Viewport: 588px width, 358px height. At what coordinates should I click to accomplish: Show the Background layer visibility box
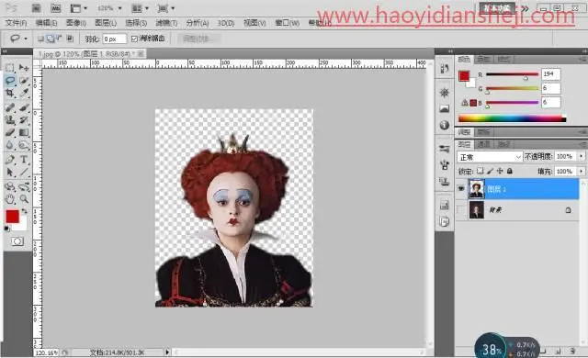click(x=461, y=210)
